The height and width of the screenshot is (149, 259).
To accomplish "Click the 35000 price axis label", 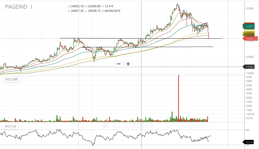I will (x=250, y=8).
